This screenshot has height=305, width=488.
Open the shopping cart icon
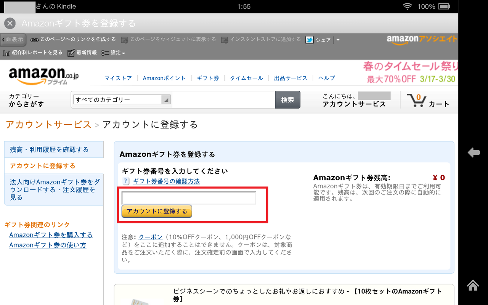[416, 100]
